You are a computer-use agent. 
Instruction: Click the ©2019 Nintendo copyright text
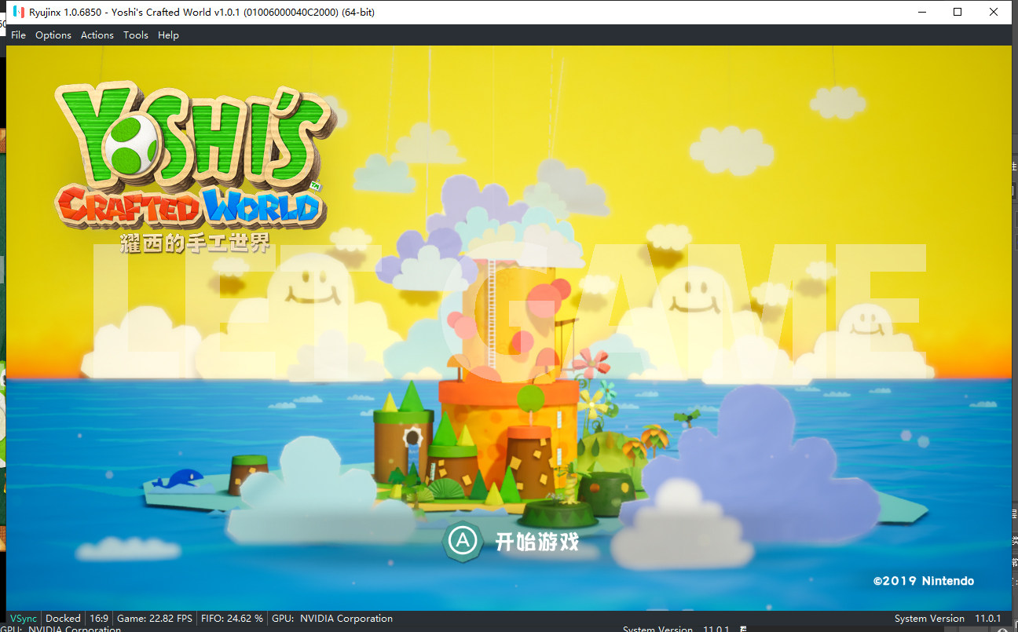pyautogui.click(x=923, y=581)
